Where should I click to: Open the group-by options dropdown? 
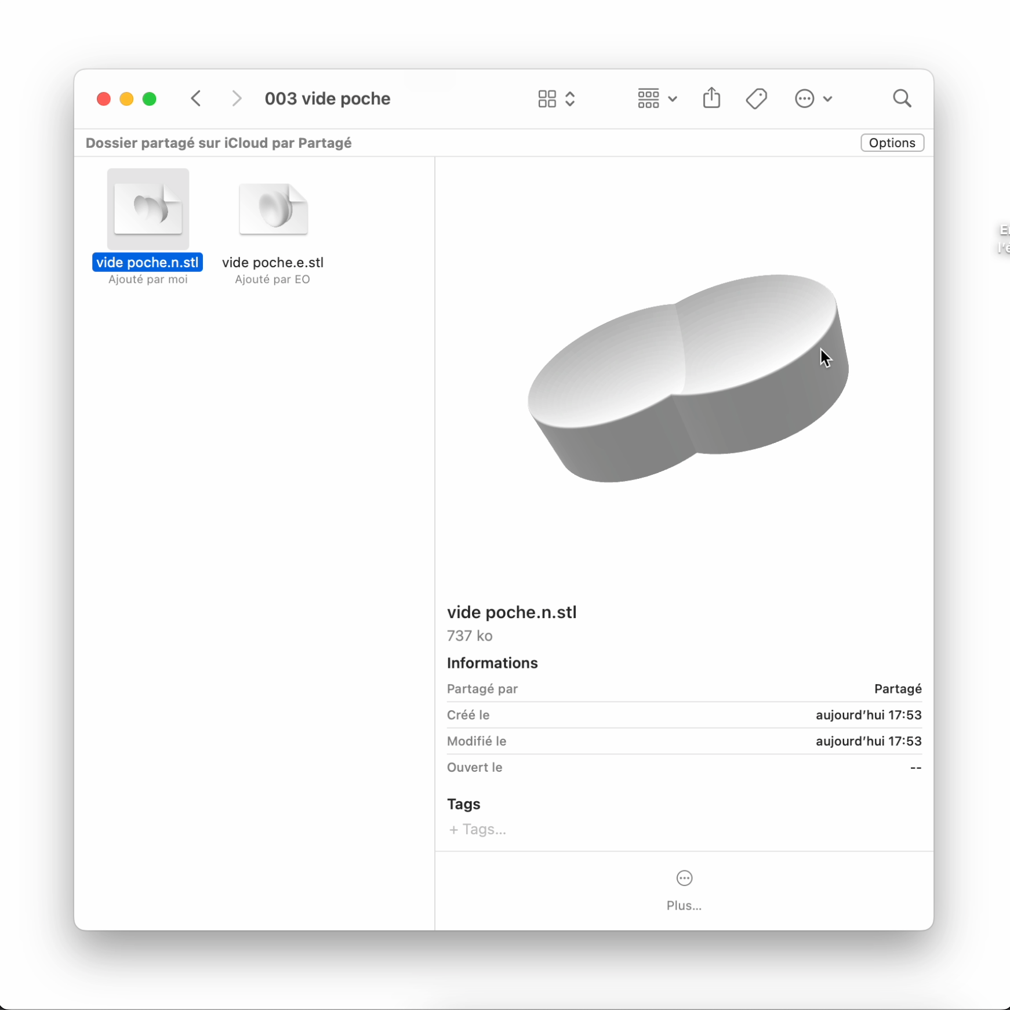point(656,99)
